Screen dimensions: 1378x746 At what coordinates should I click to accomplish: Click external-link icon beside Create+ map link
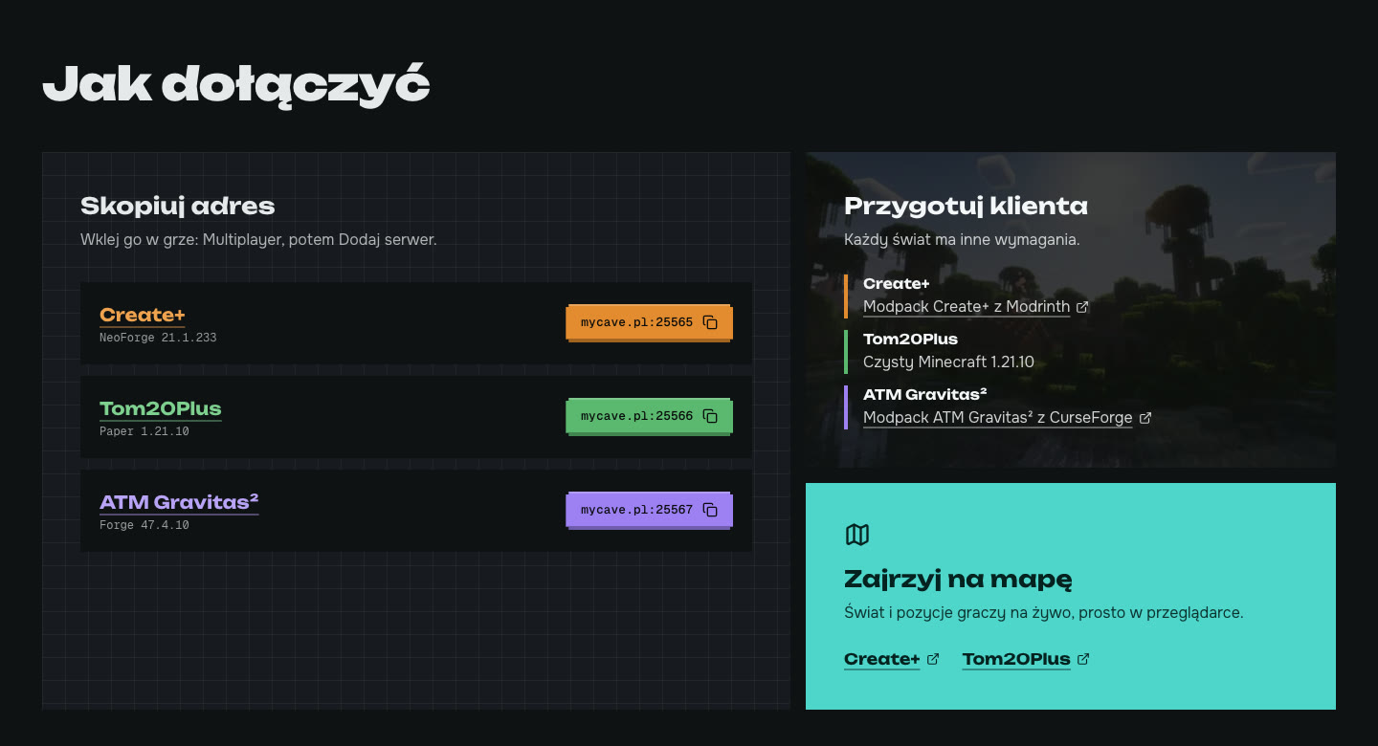pos(933,659)
